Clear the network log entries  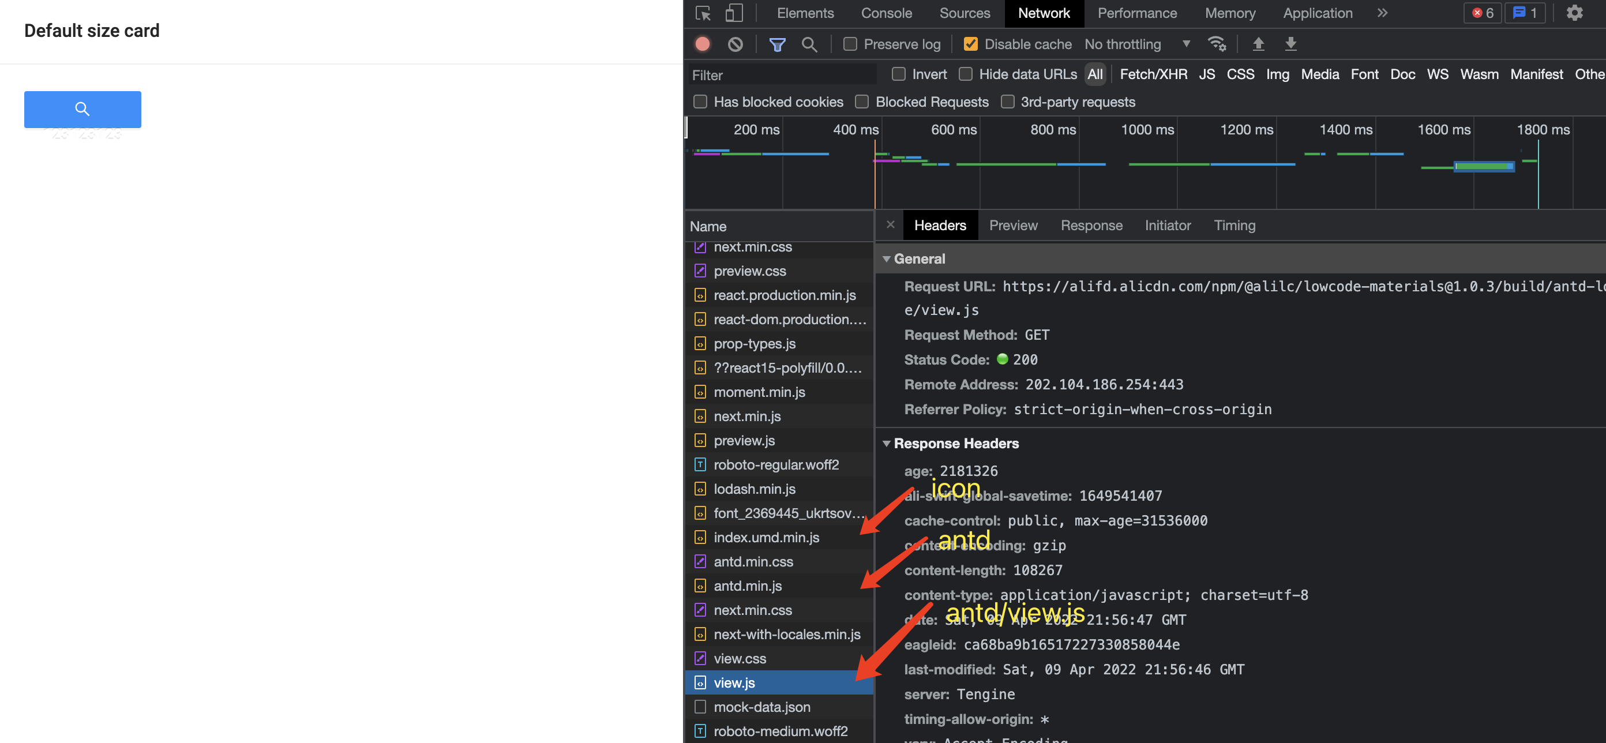click(736, 44)
